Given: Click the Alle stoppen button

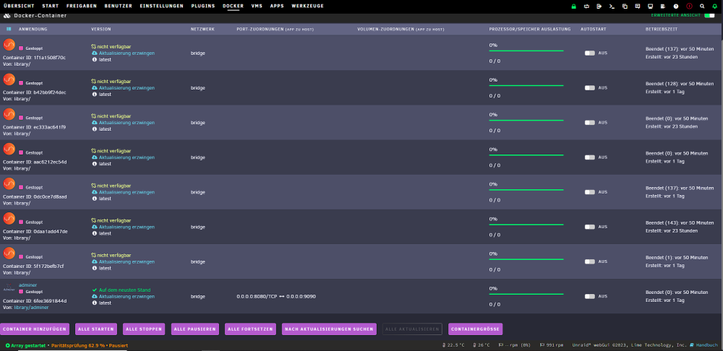Looking at the screenshot, I should click(x=144, y=329).
